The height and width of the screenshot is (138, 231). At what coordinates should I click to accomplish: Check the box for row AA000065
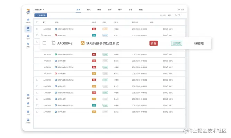(x=37, y=105)
